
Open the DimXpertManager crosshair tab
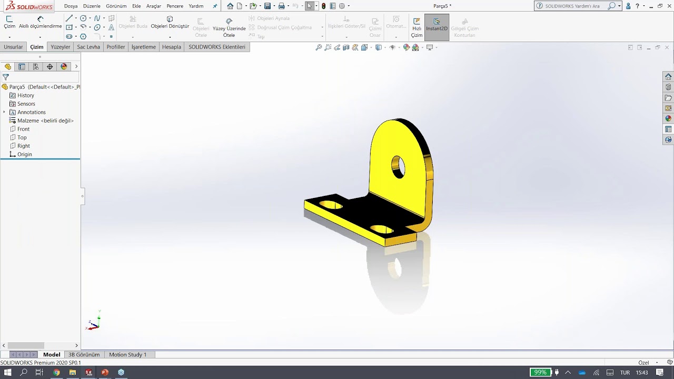click(x=50, y=66)
